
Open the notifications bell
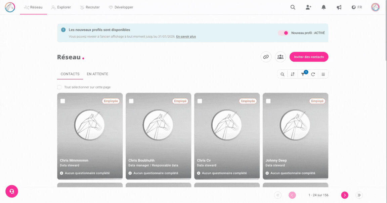tap(324, 7)
